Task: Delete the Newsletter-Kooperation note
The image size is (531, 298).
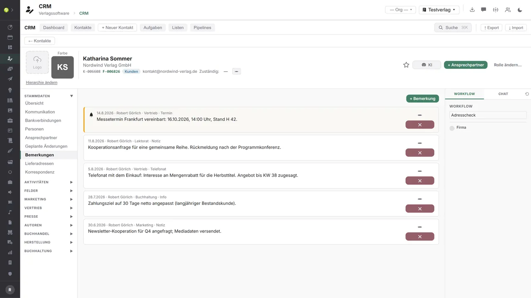Action: click(x=420, y=237)
